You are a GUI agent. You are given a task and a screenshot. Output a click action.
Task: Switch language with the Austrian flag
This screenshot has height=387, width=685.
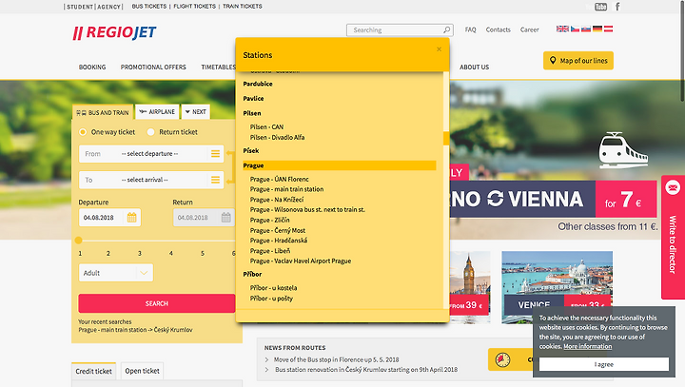point(608,29)
